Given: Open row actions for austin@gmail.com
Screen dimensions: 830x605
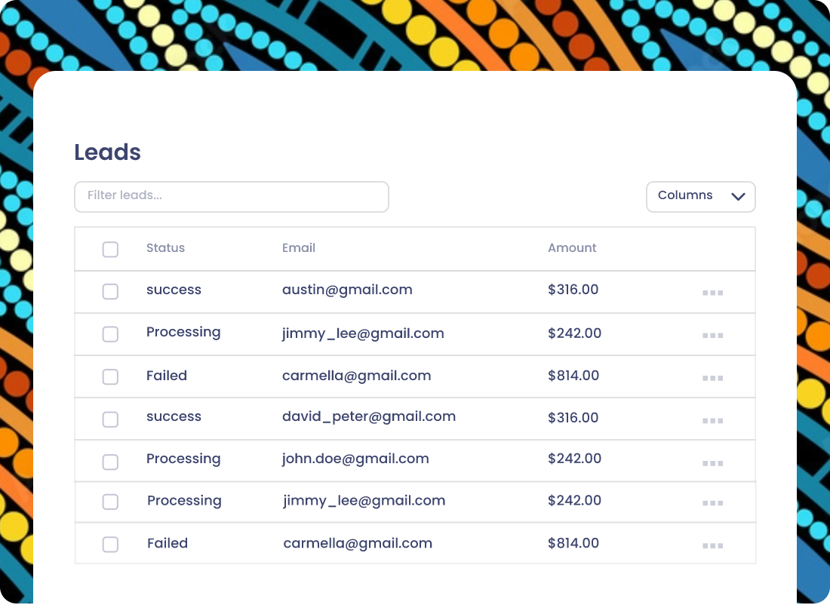Looking at the screenshot, I should pyautogui.click(x=712, y=293).
